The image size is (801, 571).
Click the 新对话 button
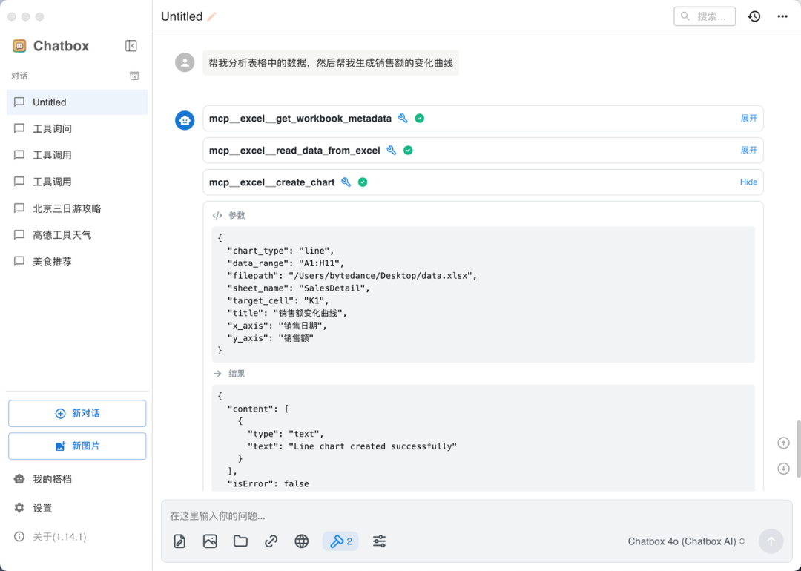pos(77,414)
